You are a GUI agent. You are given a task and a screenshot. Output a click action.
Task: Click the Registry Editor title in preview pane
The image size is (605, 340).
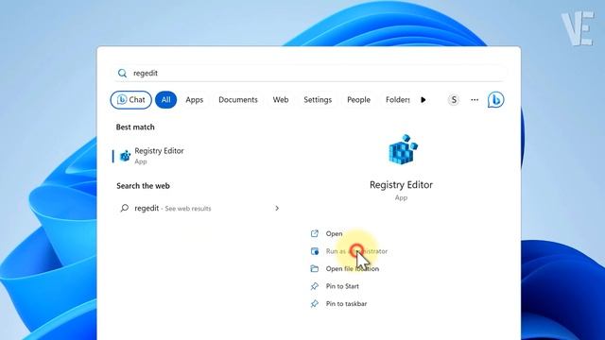point(401,185)
